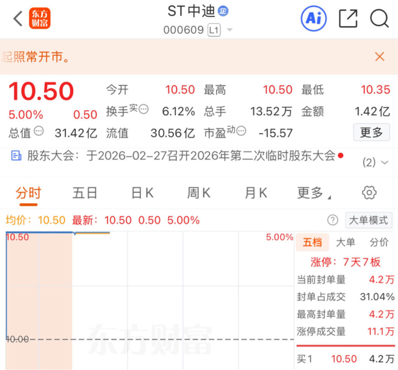The image size is (398, 370).
Task: Tap the large 10.50 current price
Action: (41, 91)
